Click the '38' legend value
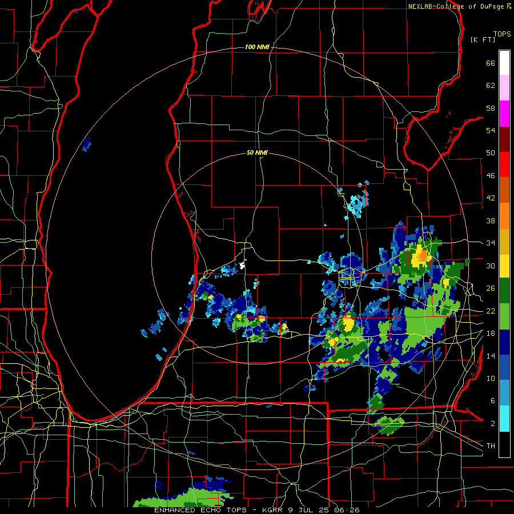The image size is (514, 514). [491, 220]
